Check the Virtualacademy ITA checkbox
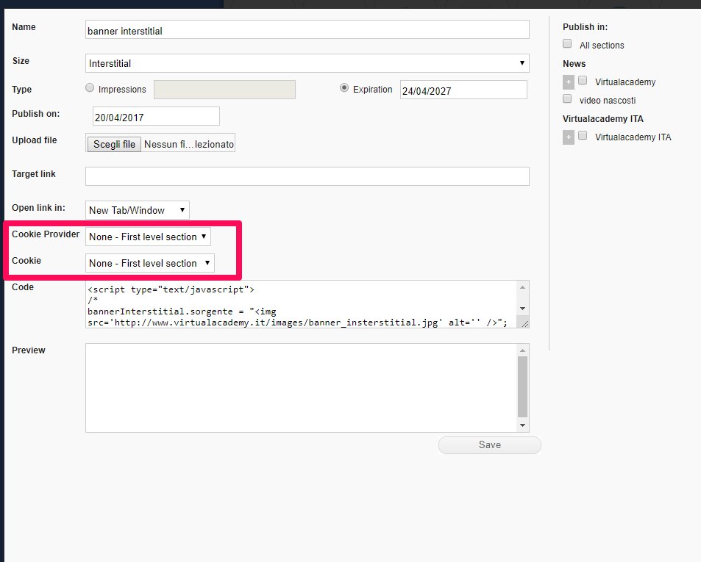701x562 pixels. tap(583, 136)
